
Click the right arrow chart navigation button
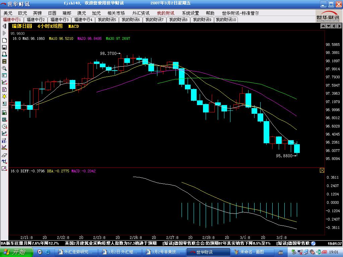339,26
